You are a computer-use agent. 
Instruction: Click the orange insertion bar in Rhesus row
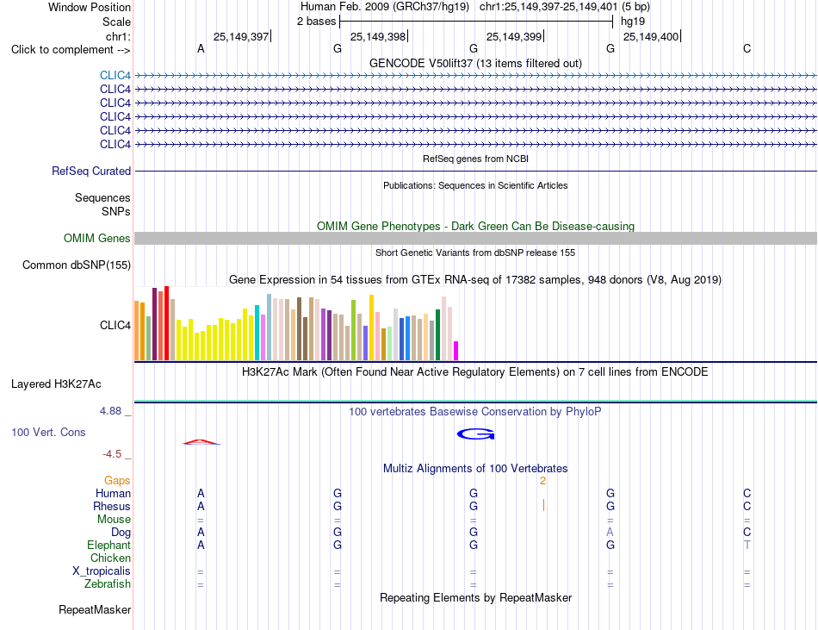click(543, 505)
